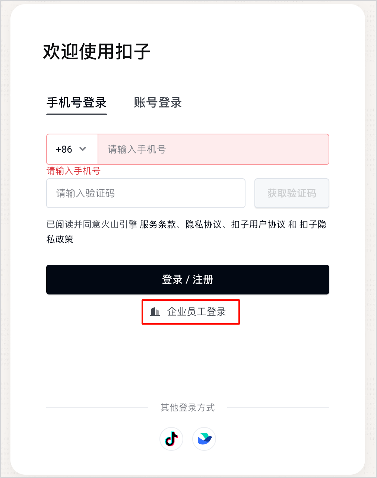Expand the chevron next to +86
The width and height of the screenshot is (377, 478).
point(83,149)
